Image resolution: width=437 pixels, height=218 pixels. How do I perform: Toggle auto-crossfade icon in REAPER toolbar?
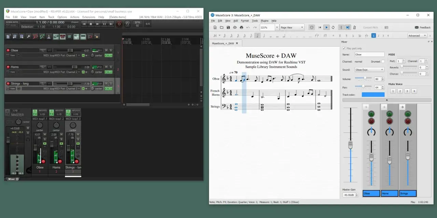[56, 36]
